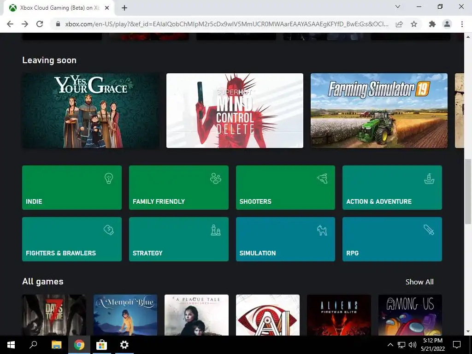The image size is (472, 354).
Task: Open the Superhot Mind Control Delete card
Action: 235,111
